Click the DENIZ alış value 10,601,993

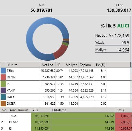point(42,122)
